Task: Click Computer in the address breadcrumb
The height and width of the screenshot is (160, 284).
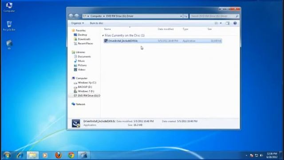Action: pyautogui.click(x=96, y=16)
